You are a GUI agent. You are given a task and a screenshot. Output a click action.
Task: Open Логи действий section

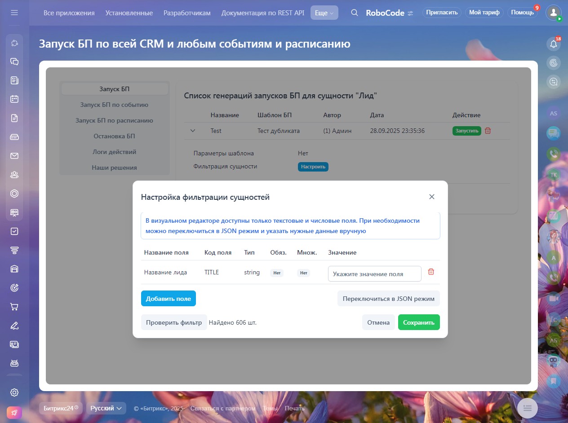click(114, 152)
